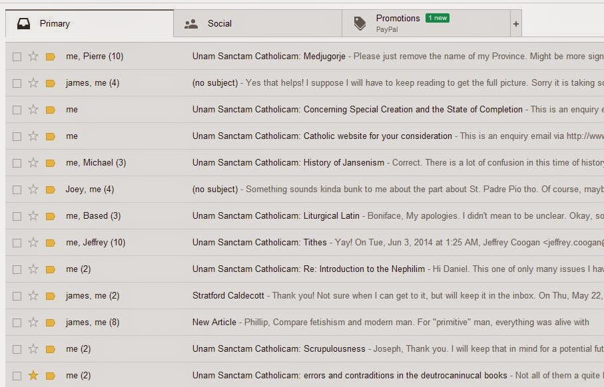604x387 pixels.
Task: Click importance marker on New Article email
Action: coord(50,322)
